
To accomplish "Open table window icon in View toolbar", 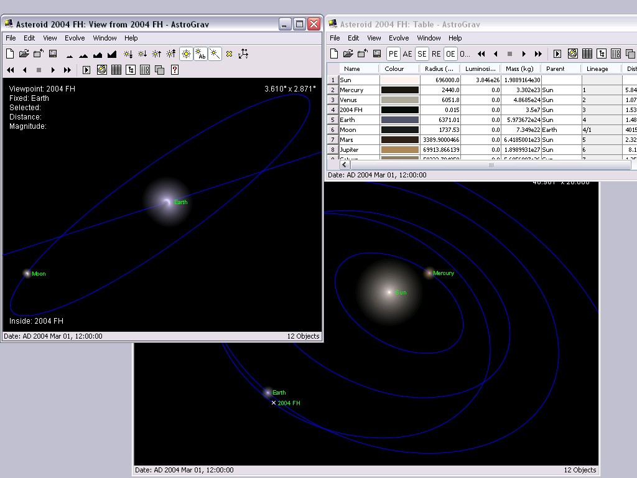I will click(116, 70).
